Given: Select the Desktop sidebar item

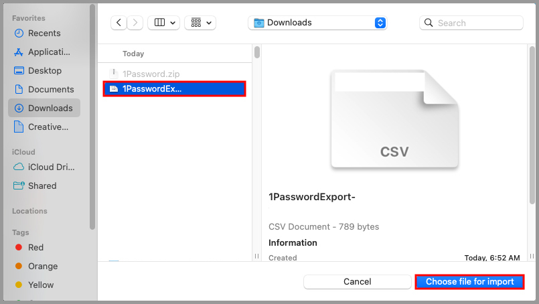Looking at the screenshot, I should (45, 70).
